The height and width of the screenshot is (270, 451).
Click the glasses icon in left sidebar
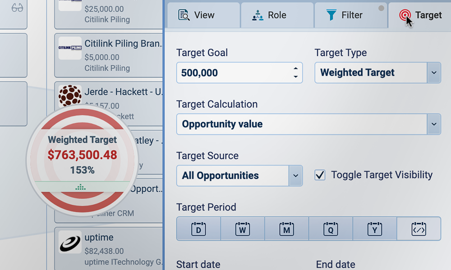17,9
